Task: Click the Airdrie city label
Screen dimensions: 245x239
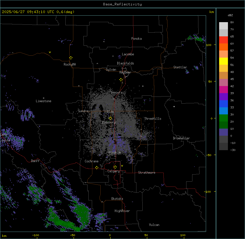Action: [115, 152]
